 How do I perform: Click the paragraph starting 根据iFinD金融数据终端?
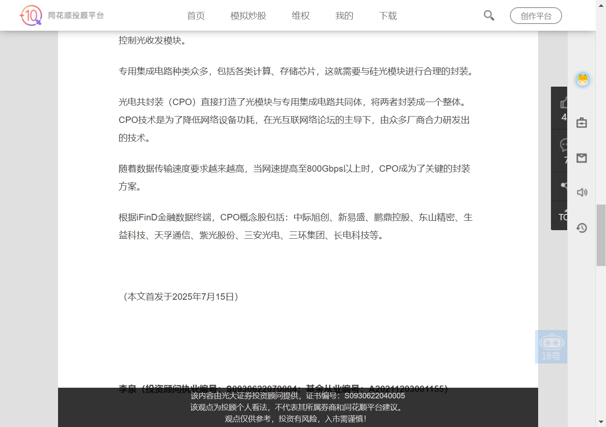point(296,226)
